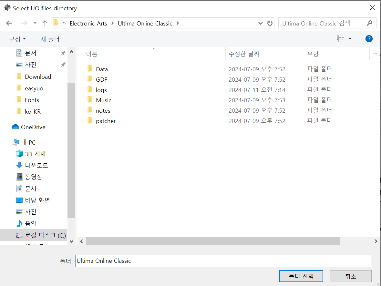The width and height of the screenshot is (381, 286).
Task: Show hidden path ancestors via double chevron
Action: click(64, 23)
